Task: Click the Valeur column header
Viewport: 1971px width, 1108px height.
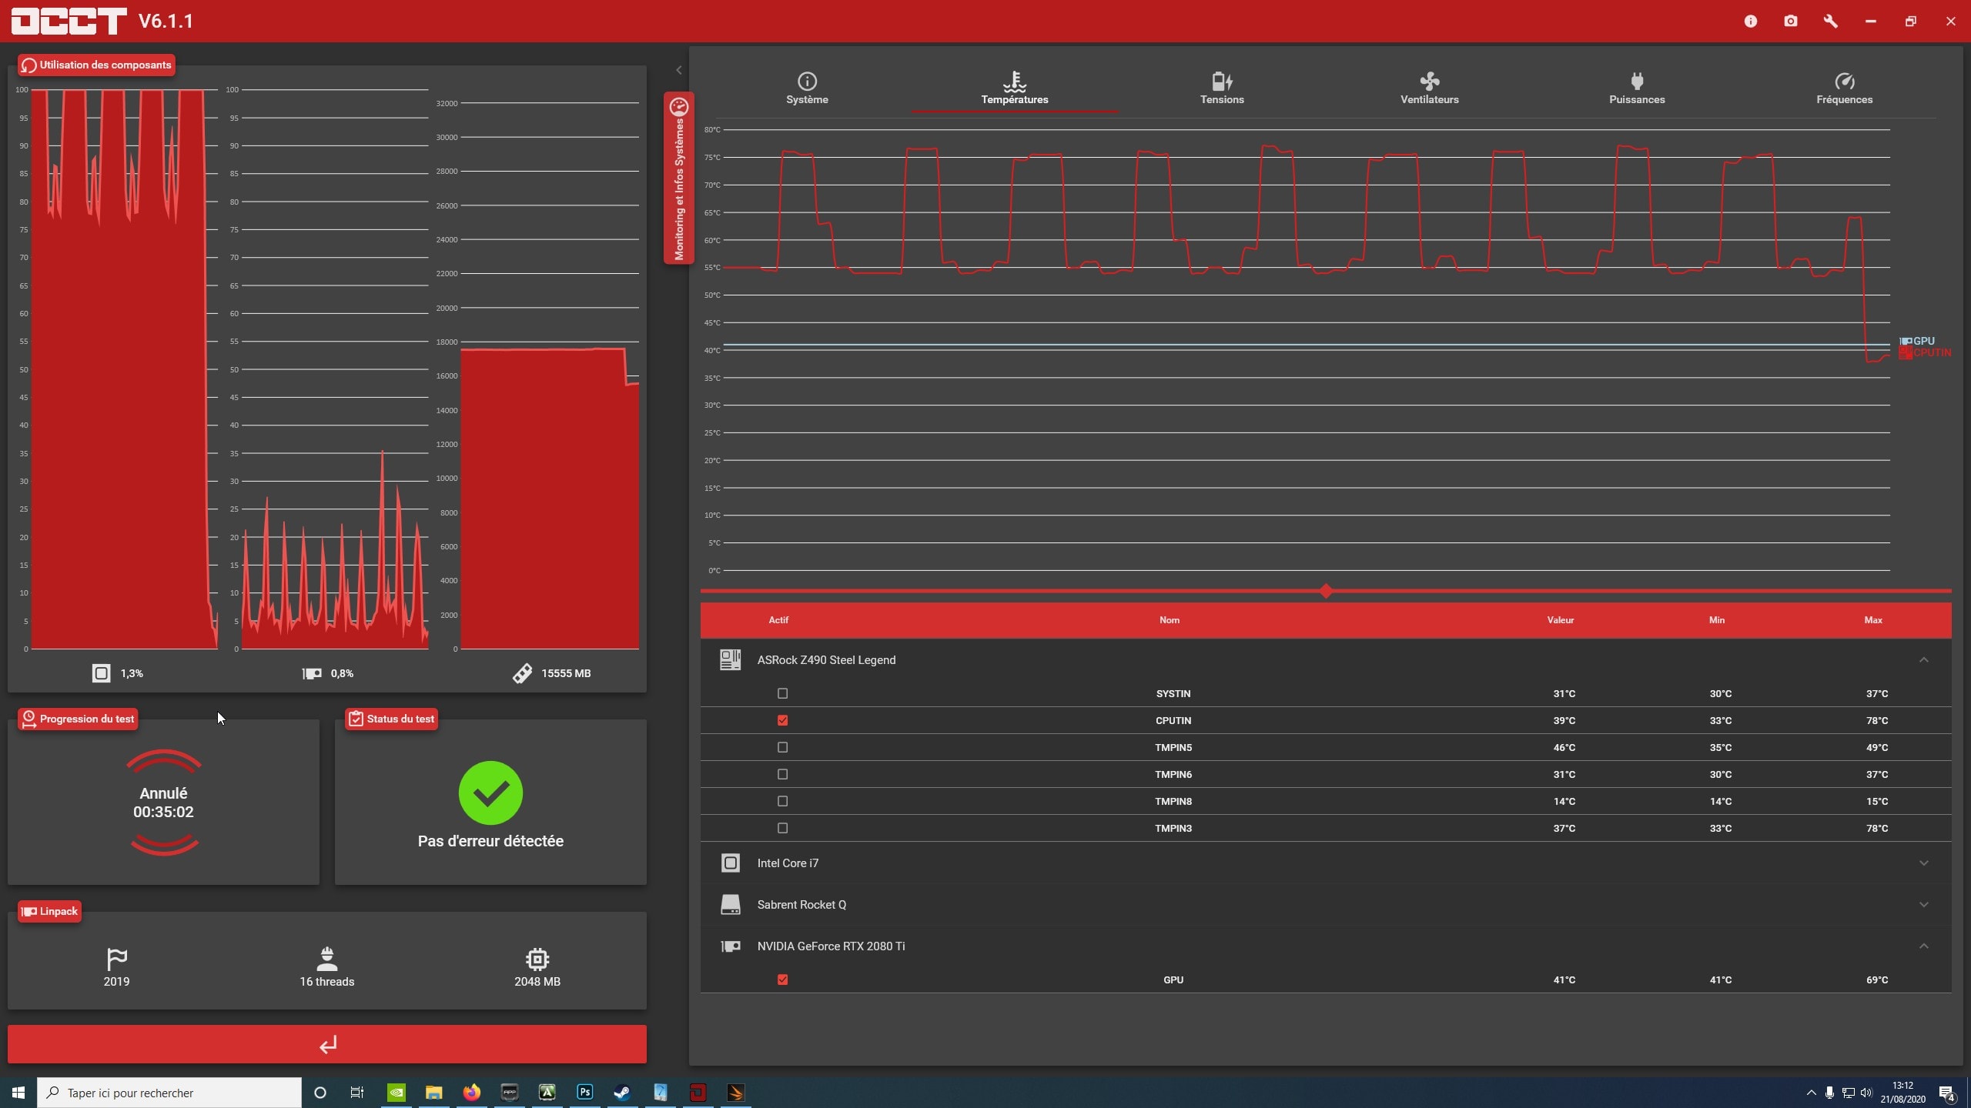Action: point(1560,619)
